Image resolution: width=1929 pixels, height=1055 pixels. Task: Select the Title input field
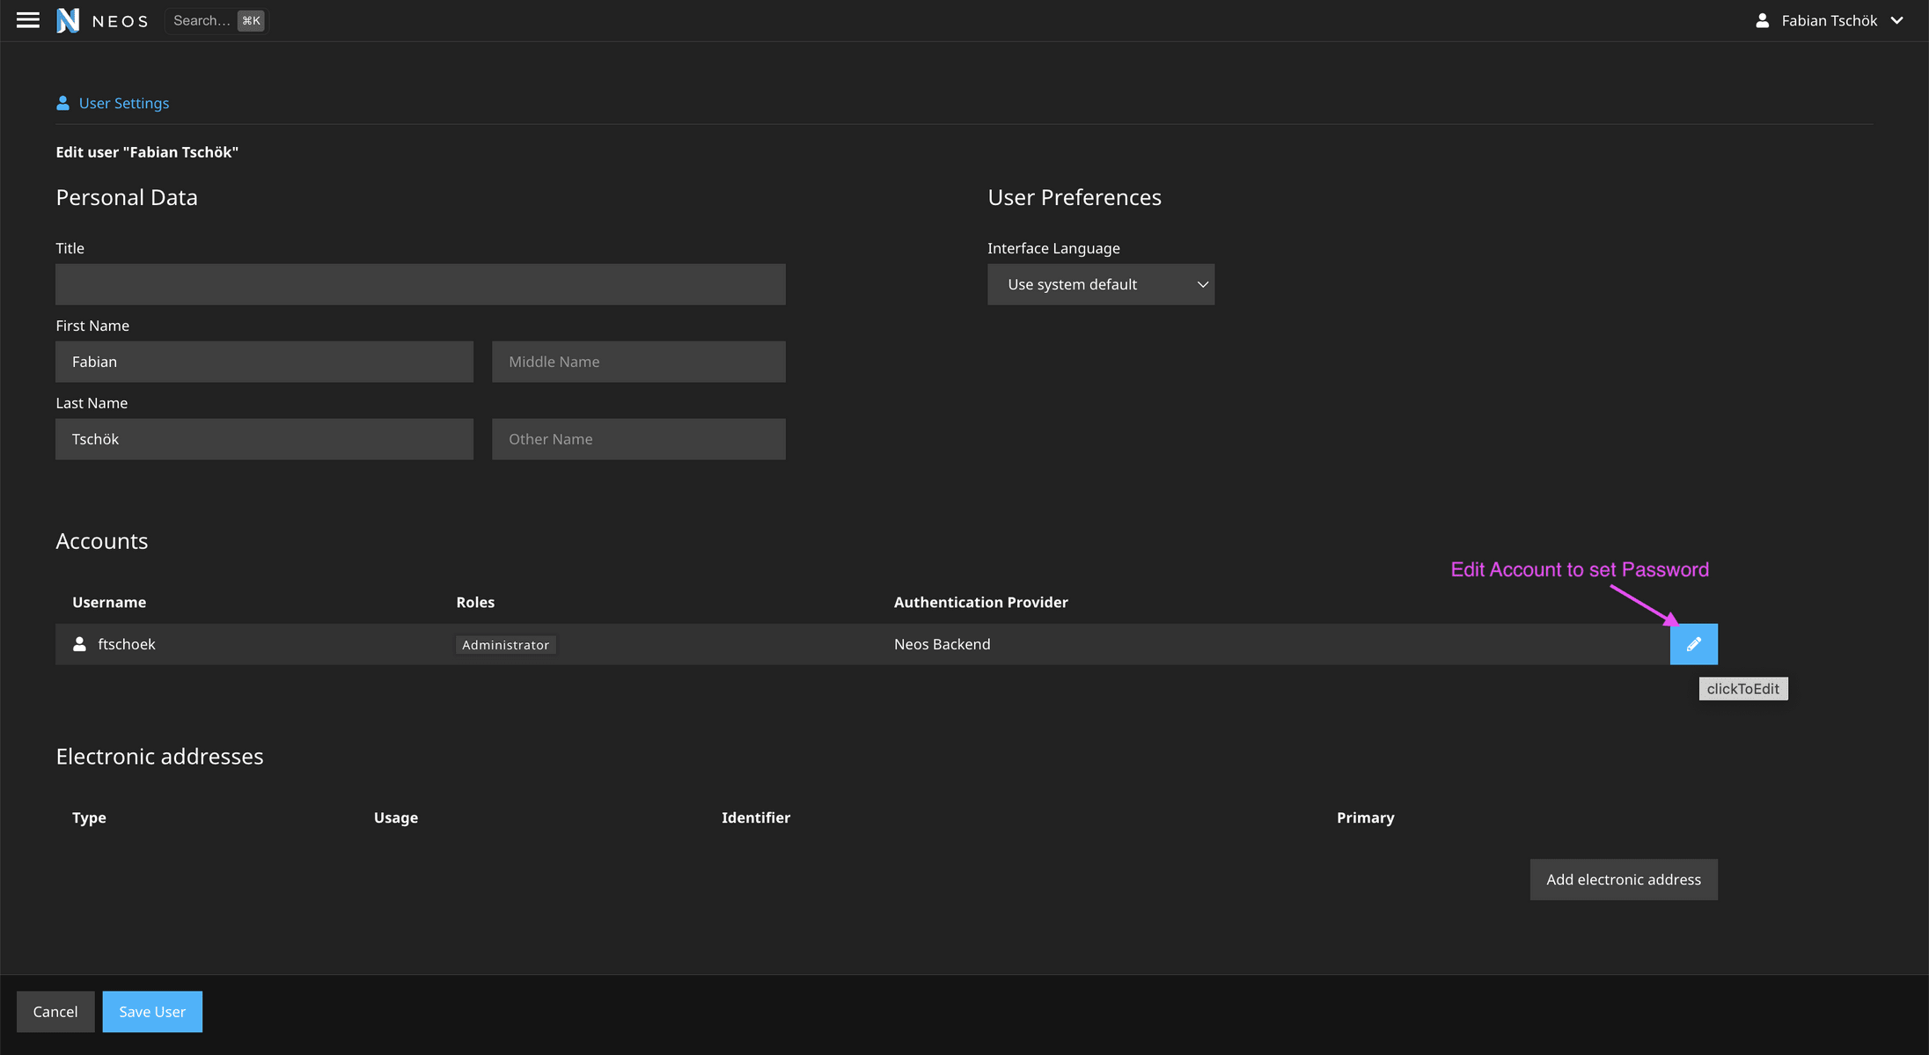421,283
